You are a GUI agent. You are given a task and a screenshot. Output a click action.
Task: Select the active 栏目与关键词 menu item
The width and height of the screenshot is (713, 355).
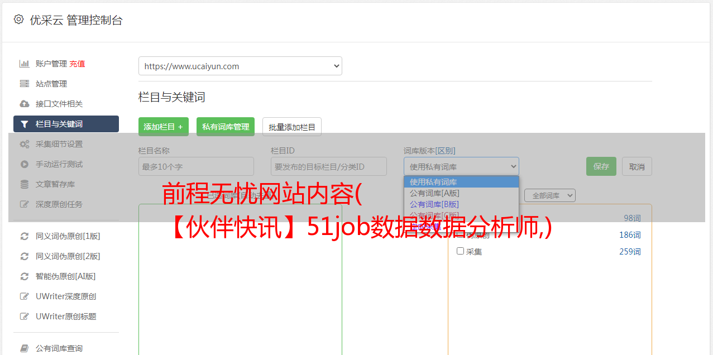click(66, 124)
